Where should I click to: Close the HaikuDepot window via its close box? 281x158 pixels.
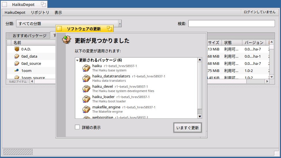coord(5,5)
